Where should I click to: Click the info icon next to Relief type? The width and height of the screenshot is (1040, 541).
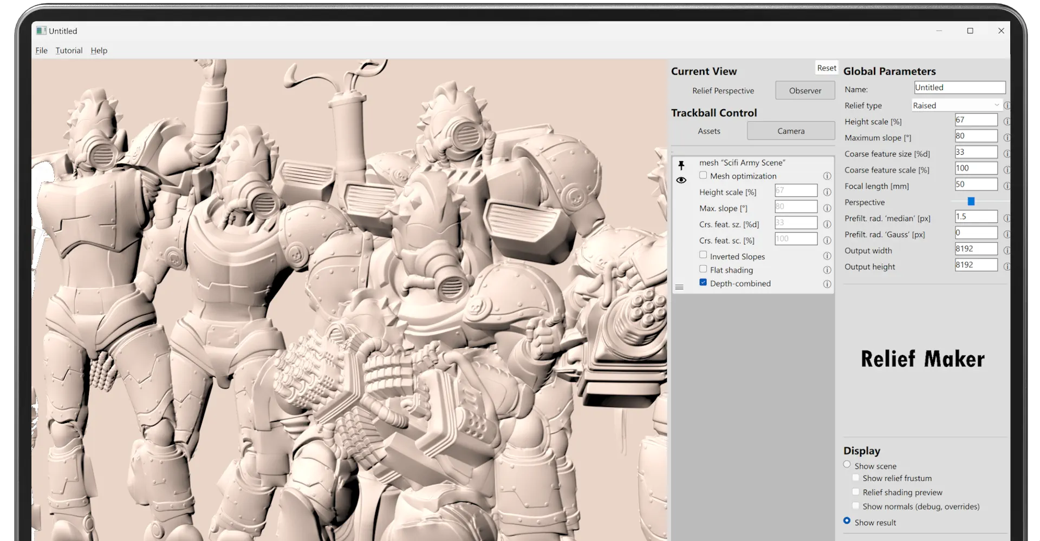coord(1008,106)
